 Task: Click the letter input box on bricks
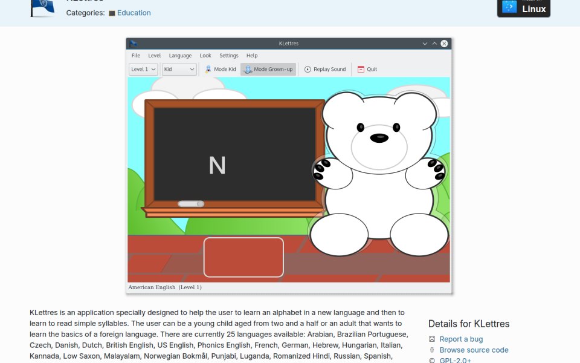243,258
